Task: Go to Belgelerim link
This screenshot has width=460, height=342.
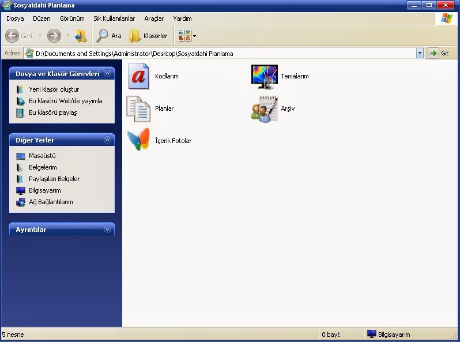Action: [43, 167]
